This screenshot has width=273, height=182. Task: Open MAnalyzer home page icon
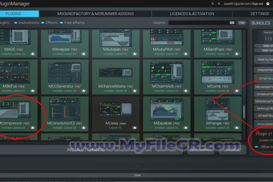(x=83, y=54)
